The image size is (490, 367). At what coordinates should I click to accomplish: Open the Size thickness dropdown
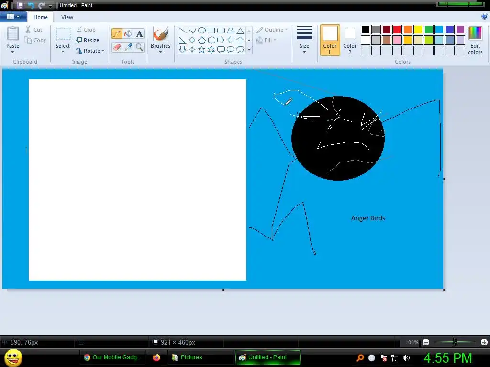click(304, 40)
